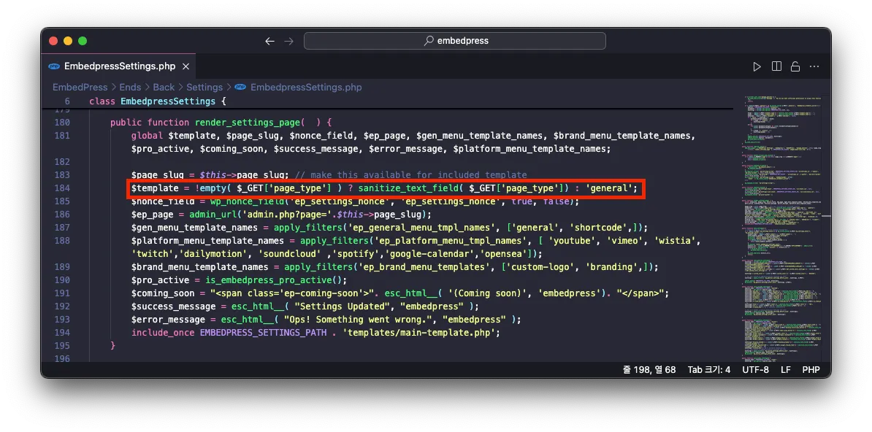Change LF end of line sequence

coord(785,370)
